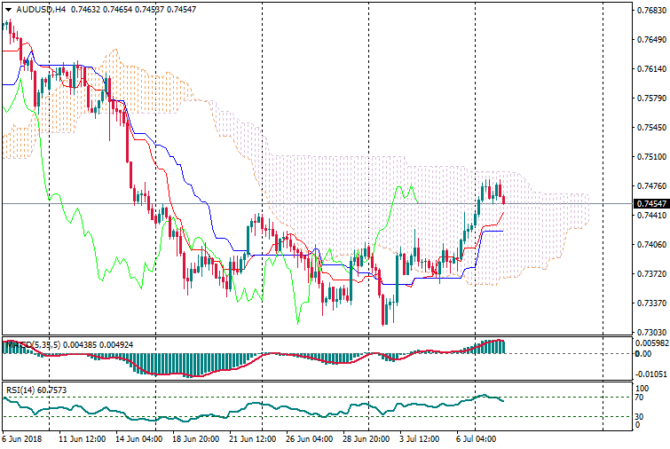Click the 0.76830 price scale label
The image size is (670, 449).
click(650, 11)
